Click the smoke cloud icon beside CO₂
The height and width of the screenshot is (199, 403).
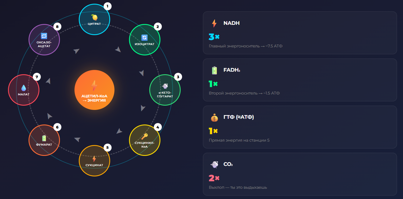[214, 164]
